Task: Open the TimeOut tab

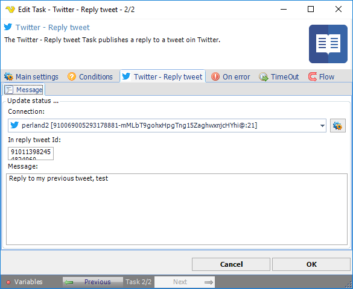Action: tap(279, 76)
